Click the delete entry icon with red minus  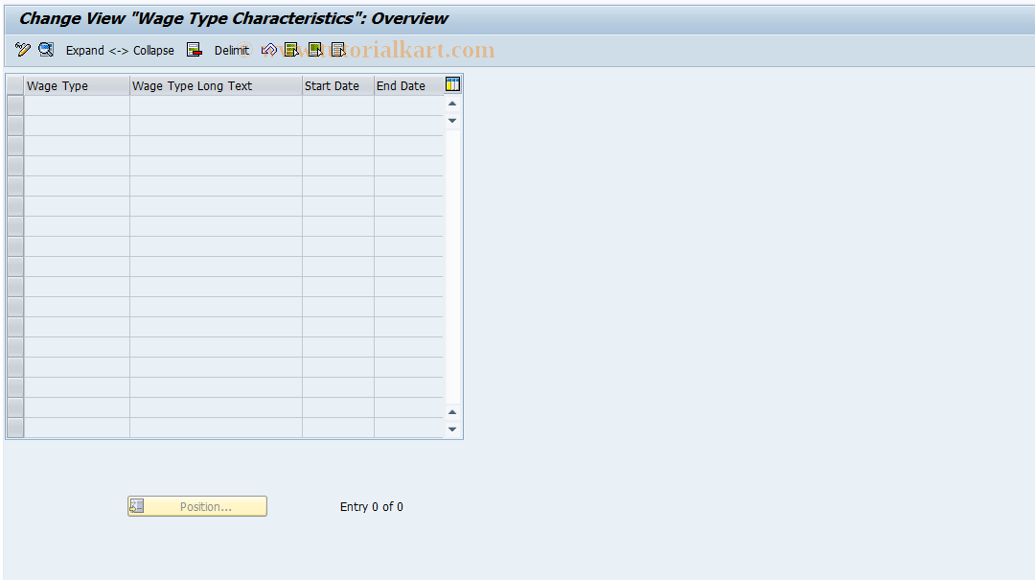194,50
